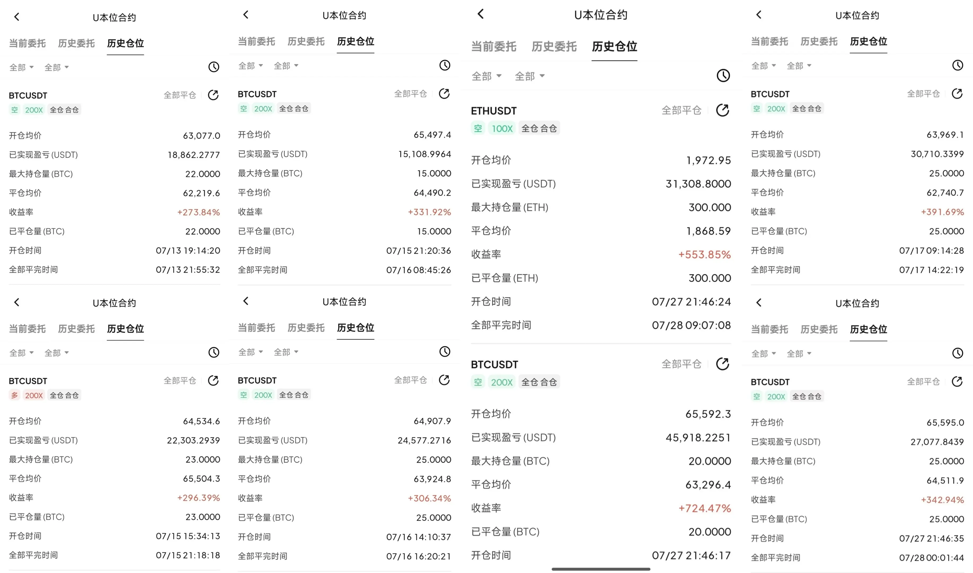Switch to 历史委托 above the 64,534.6 position
The height and width of the screenshot is (573, 973).
tap(76, 329)
